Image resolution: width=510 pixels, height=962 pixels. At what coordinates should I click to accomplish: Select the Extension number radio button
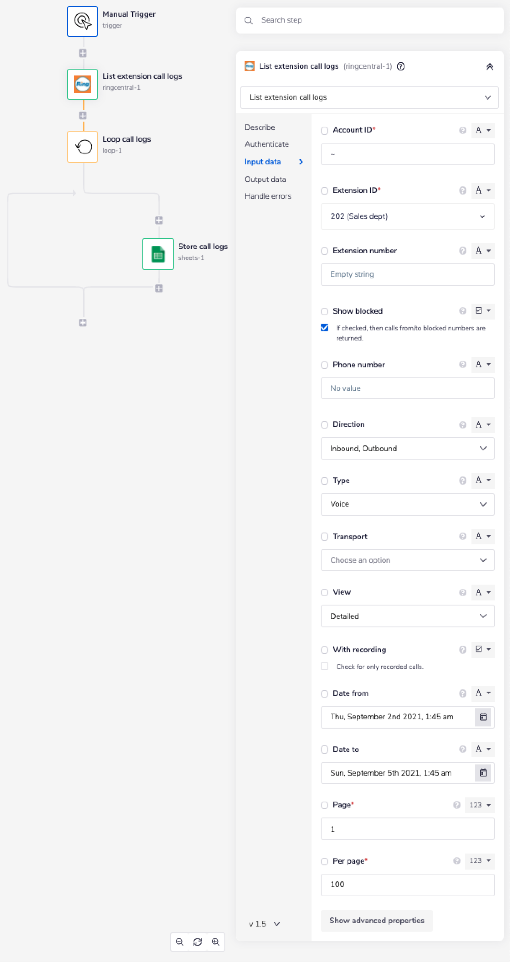(x=324, y=251)
